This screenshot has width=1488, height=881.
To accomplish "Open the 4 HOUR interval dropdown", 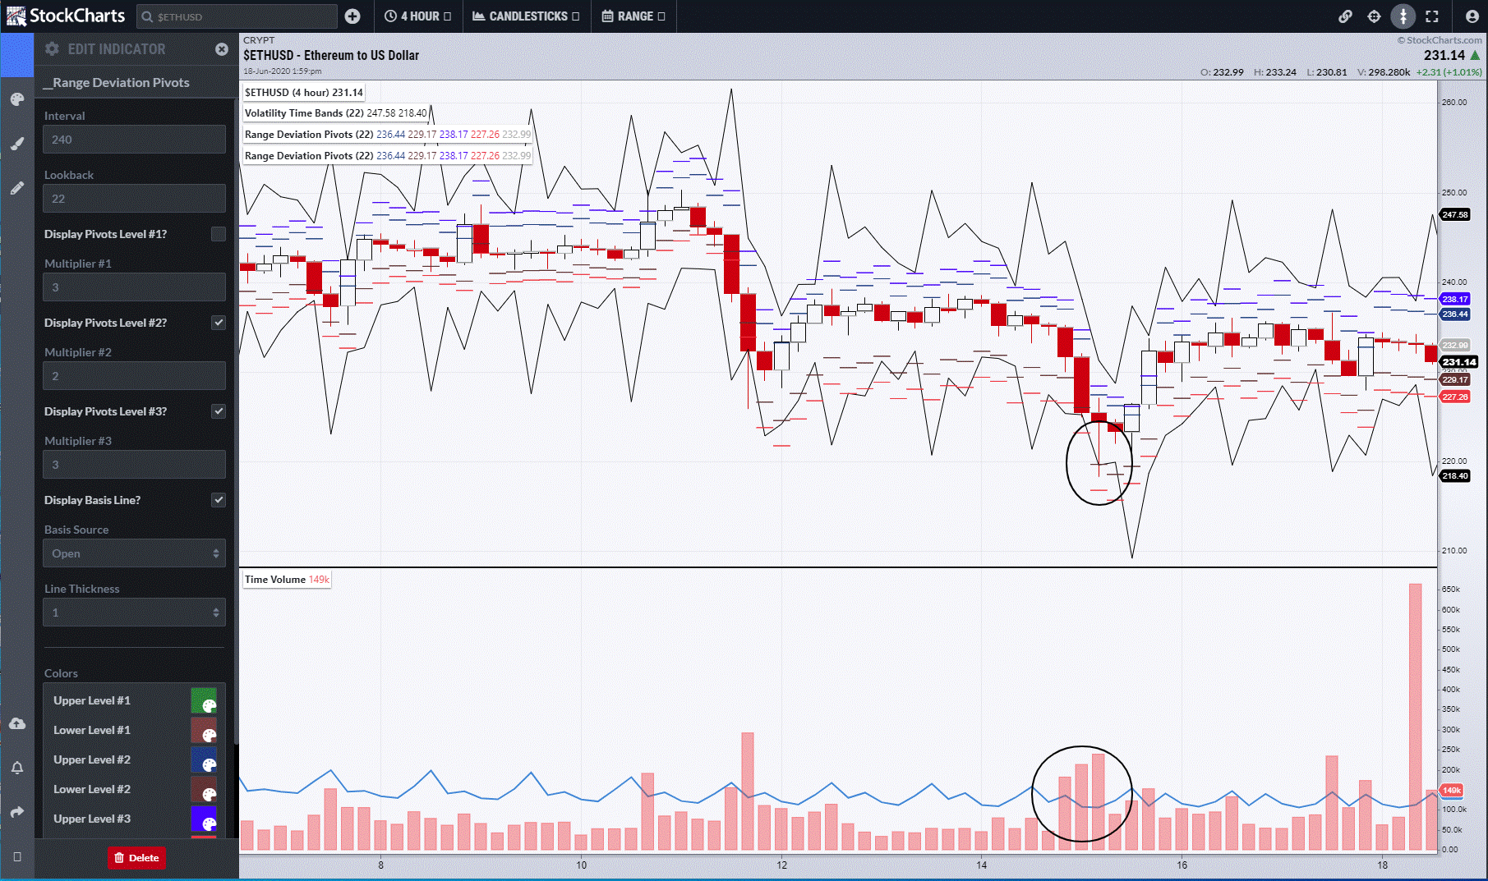I will [418, 16].
